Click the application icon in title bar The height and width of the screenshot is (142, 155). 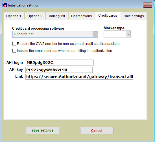pyautogui.click(x=5, y=5)
